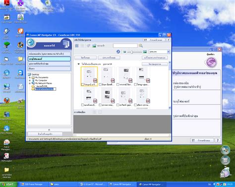The width and height of the screenshot is (235, 187).
Task: Click the question mark help button in front window
Action: click(x=168, y=40)
